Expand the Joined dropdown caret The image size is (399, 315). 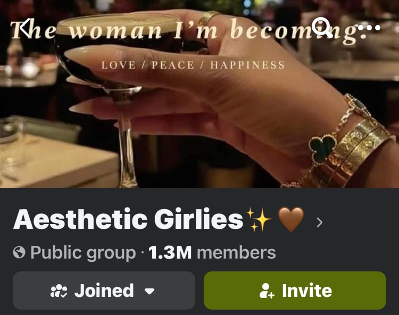tap(149, 291)
